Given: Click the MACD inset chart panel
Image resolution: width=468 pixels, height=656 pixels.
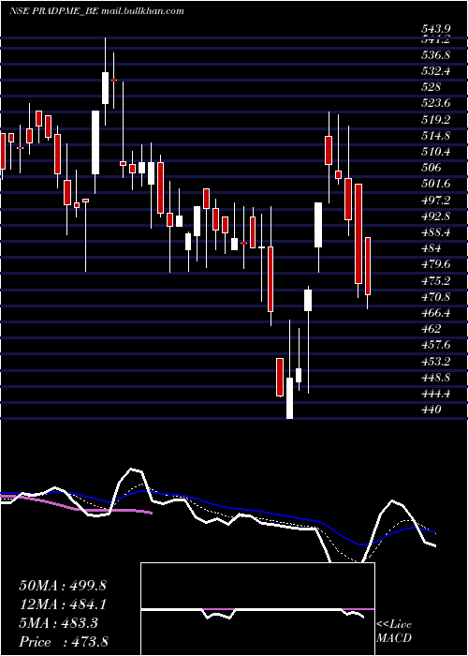Looking at the screenshot, I should click(257, 609).
